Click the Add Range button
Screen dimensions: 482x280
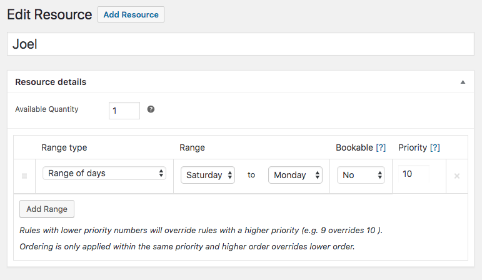coord(47,209)
